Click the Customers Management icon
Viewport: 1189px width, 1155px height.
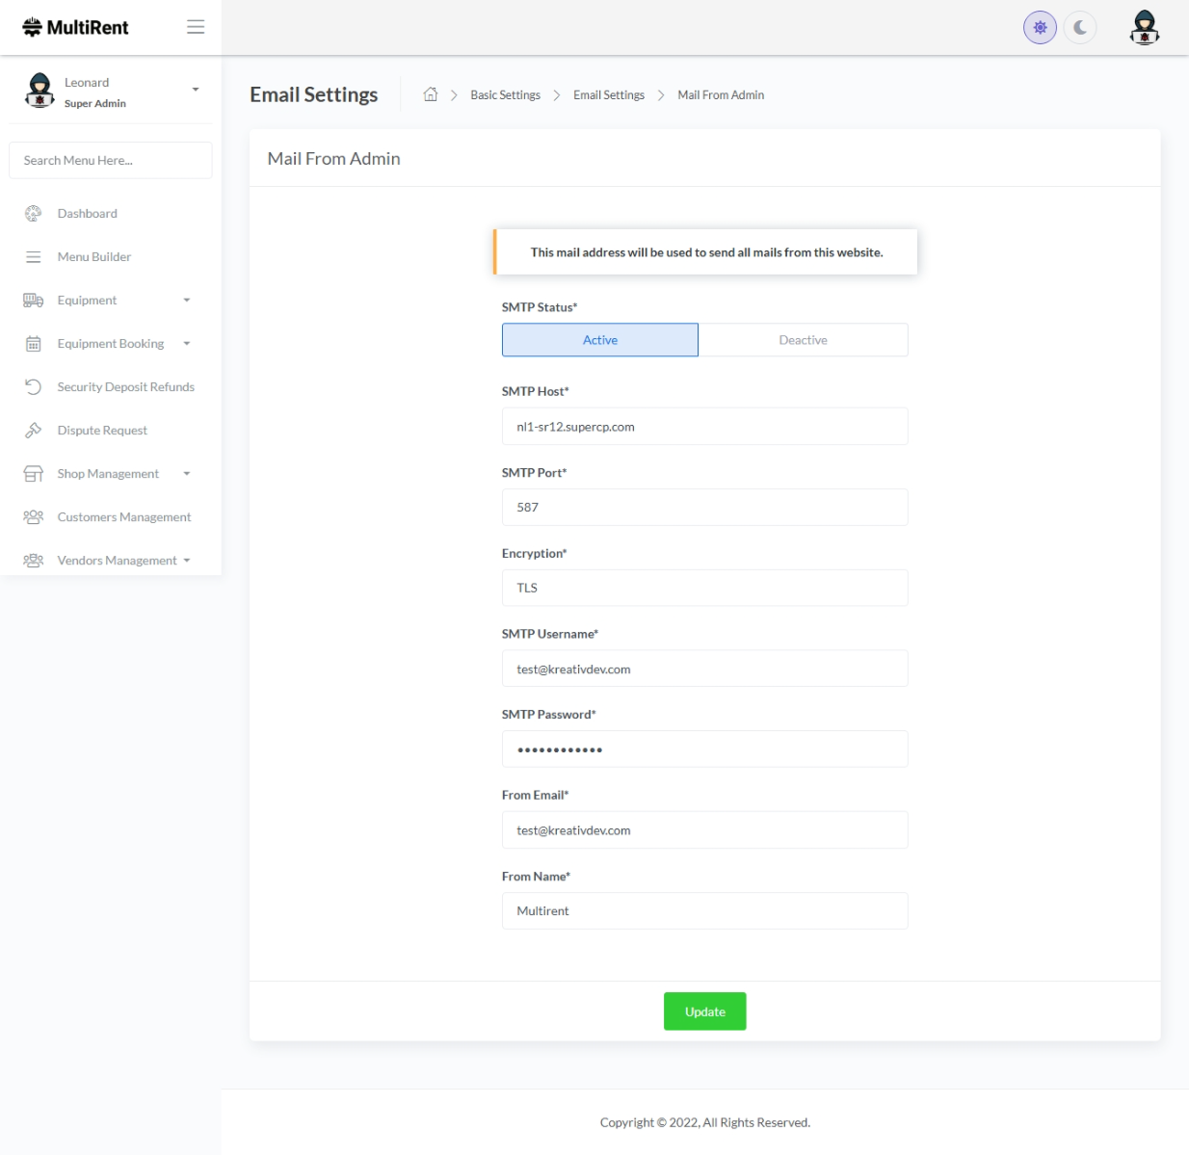pyautogui.click(x=34, y=517)
